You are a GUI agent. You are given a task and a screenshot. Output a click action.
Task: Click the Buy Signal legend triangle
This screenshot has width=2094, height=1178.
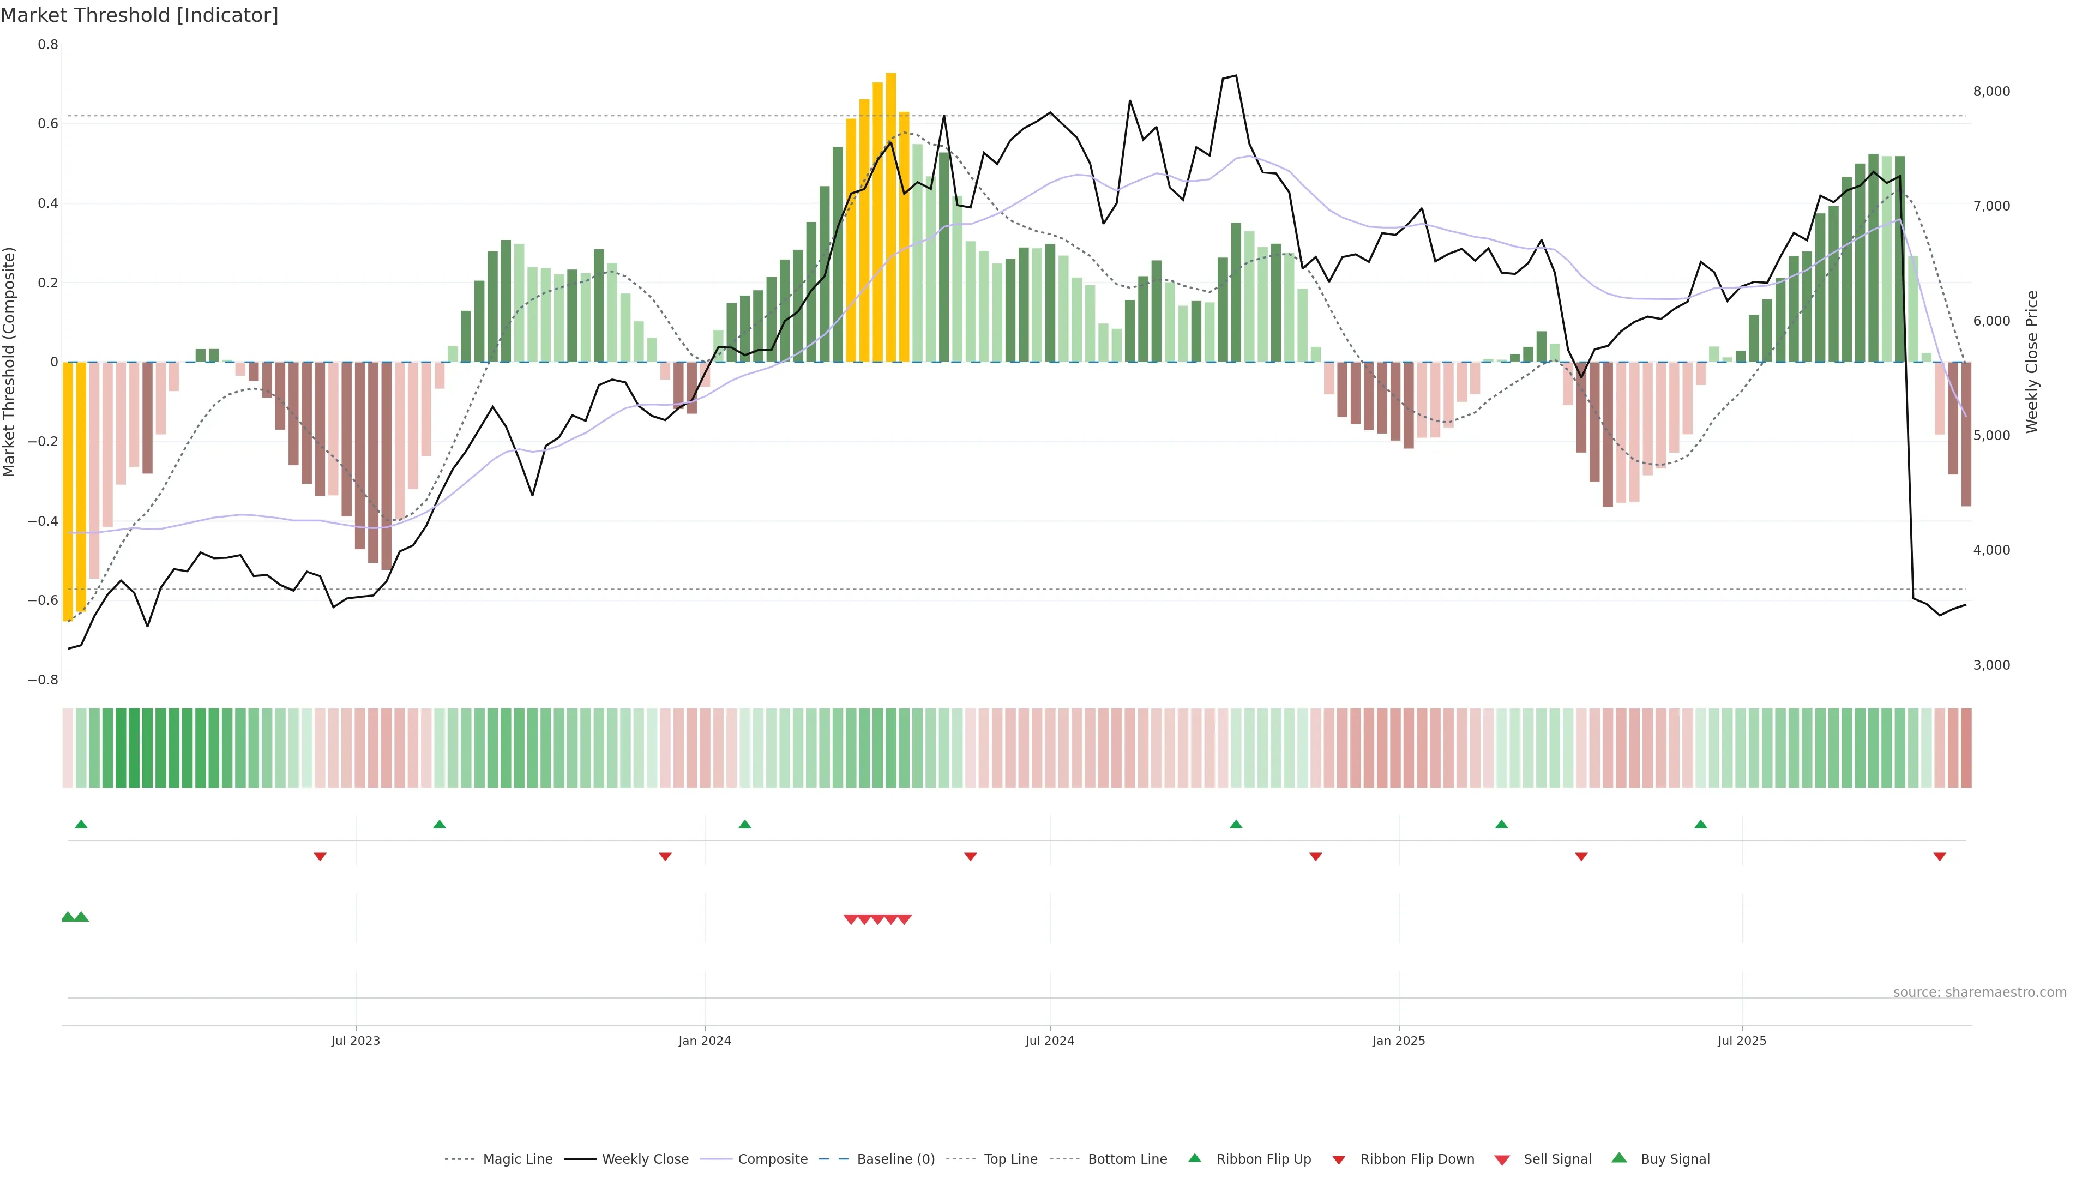1619,1158
